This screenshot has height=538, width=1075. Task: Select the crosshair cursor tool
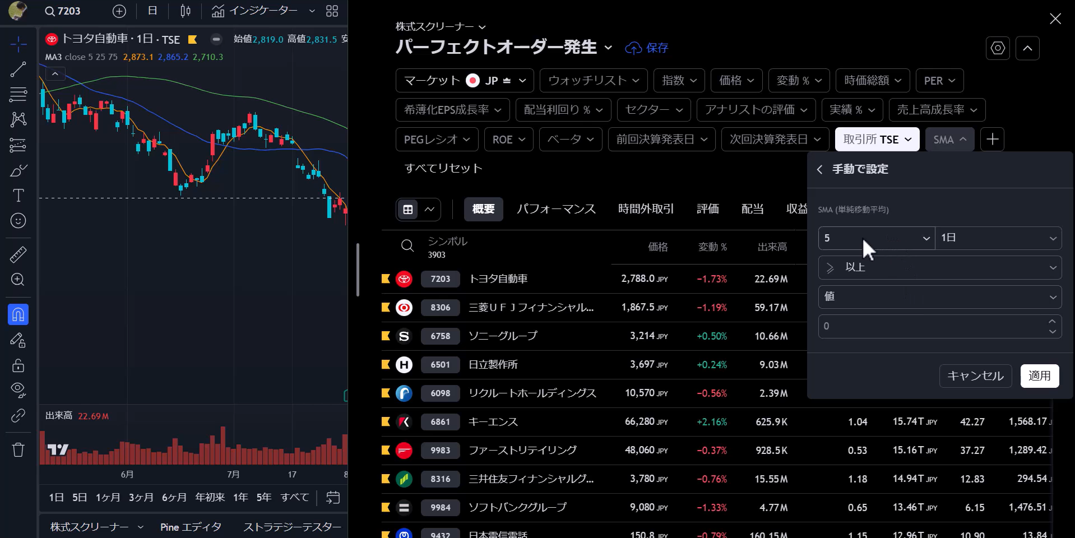pyautogui.click(x=18, y=44)
